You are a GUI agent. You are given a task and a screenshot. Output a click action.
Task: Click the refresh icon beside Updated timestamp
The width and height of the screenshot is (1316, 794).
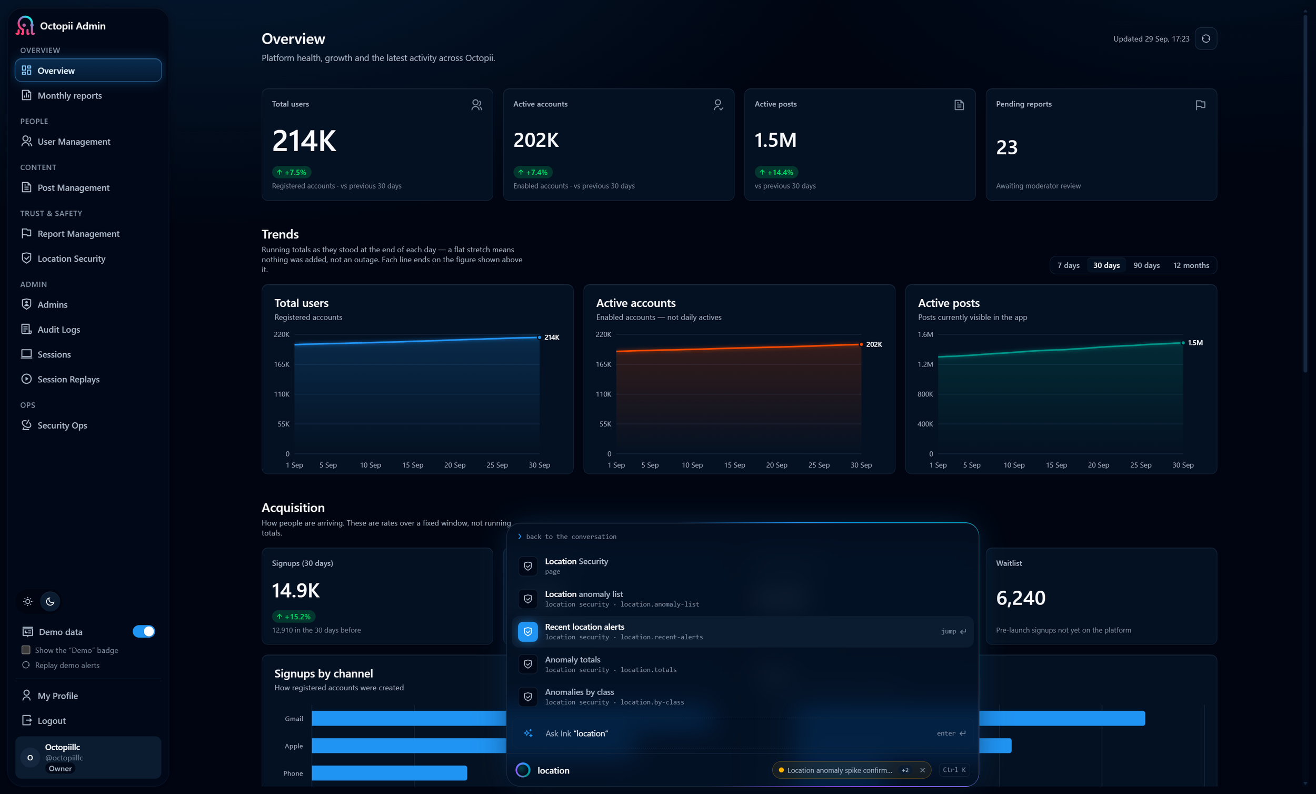click(x=1205, y=38)
